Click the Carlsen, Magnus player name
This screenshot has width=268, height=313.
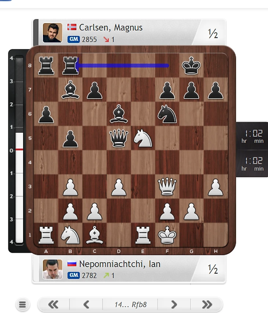coord(111,28)
